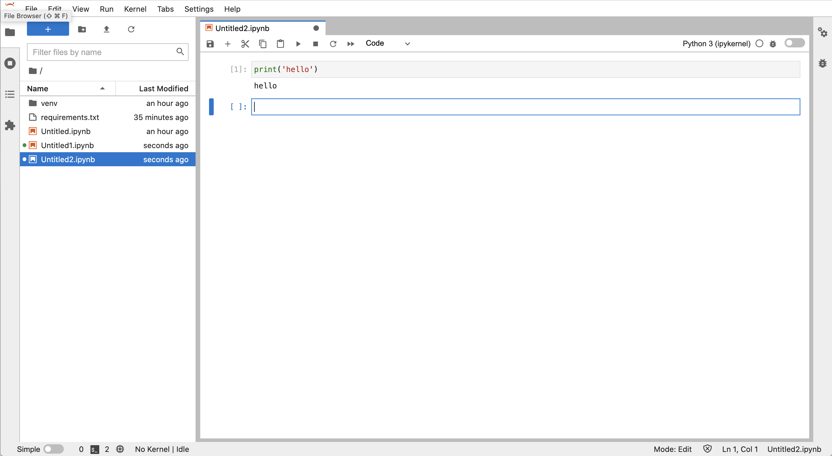Open the Extension Manager panel
832x456 pixels.
[10, 125]
